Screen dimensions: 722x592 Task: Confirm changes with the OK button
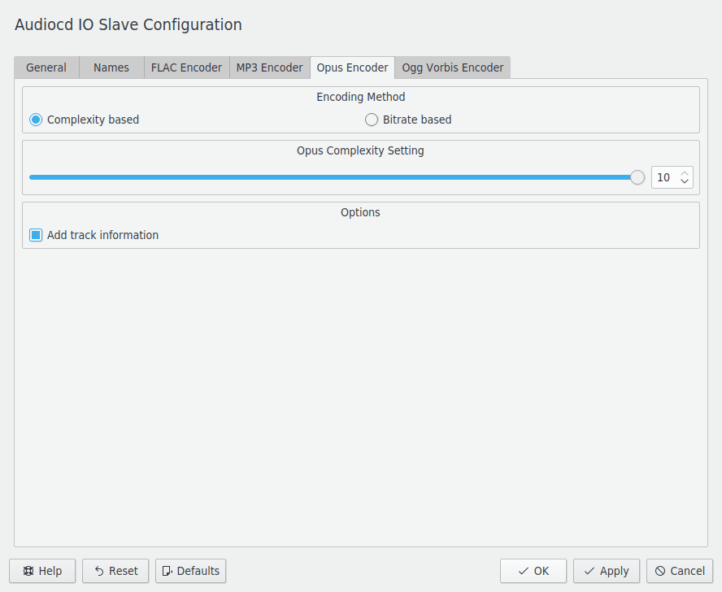coord(533,571)
